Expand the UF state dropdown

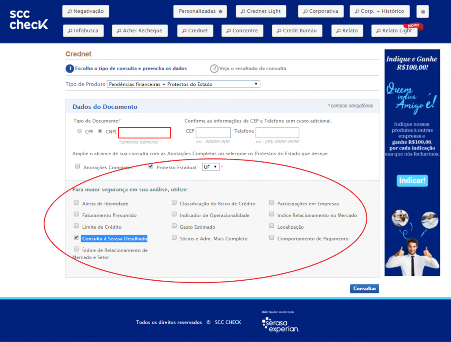tap(211, 167)
